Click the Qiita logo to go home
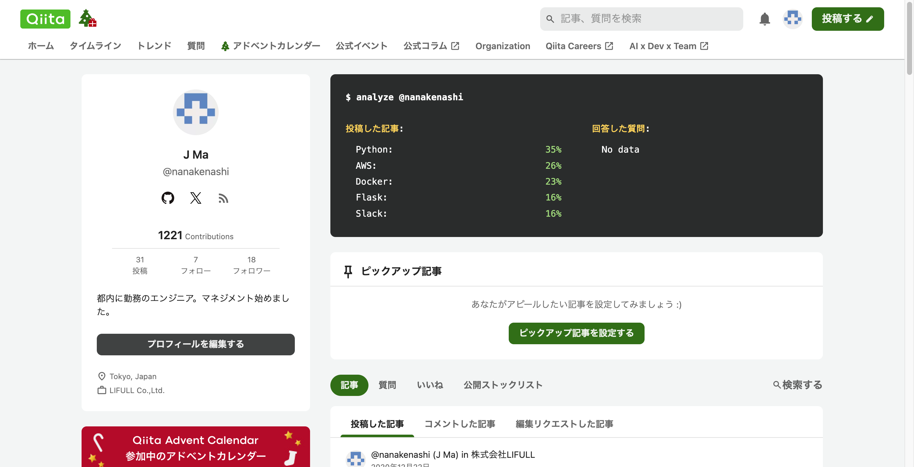This screenshot has height=467, width=914. pyautogui.click(x=45, y=19)
